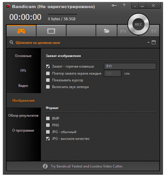Image resolution: width=165 pixels, height=179 pixels.
Task: Enable 'Показывать курсор' checkbox
Action: point(48,80)
